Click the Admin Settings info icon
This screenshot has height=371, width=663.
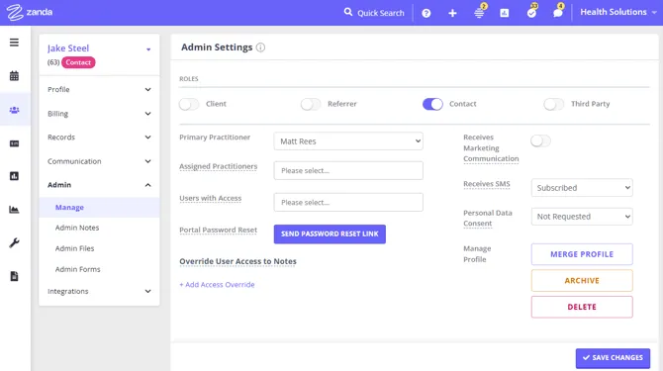pyautogui.click(x=260, y=47)
